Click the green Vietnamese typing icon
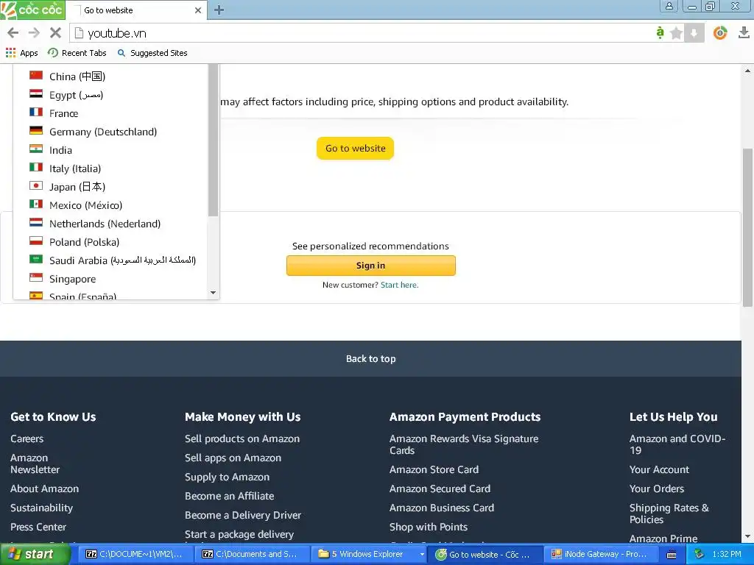Viewport: 754px width, 565px height. [660, 32]
